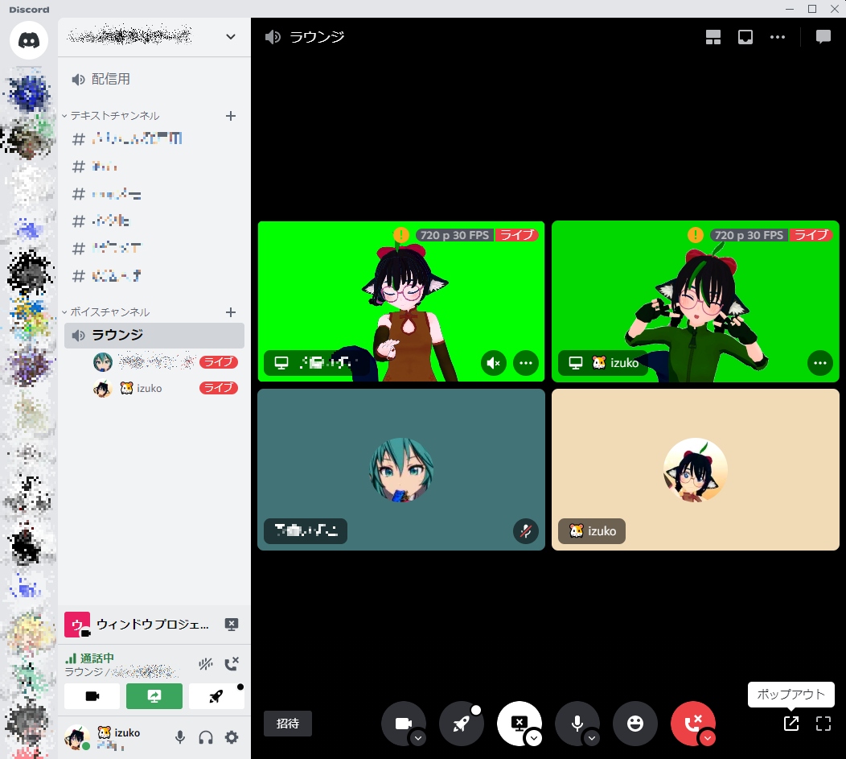Enter fullscreen mode
This screenshot has height=759, width=846.
click(x=823, y=724)
